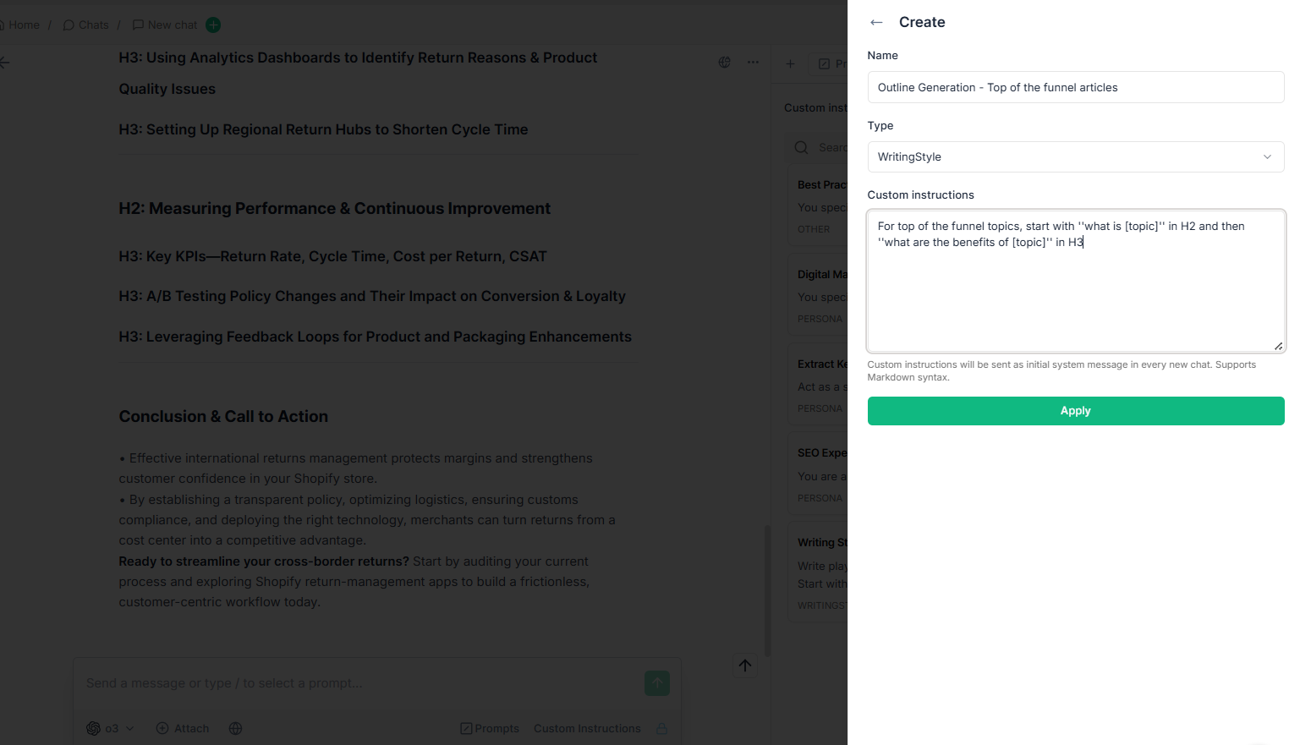Click the lock icon in chat footer
The image size is (1300, 745).
662,728
